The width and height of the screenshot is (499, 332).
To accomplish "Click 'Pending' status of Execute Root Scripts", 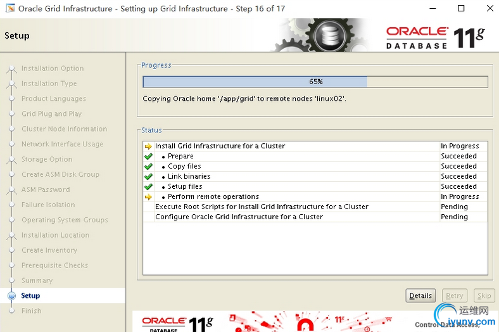I will tap(454, 207).
